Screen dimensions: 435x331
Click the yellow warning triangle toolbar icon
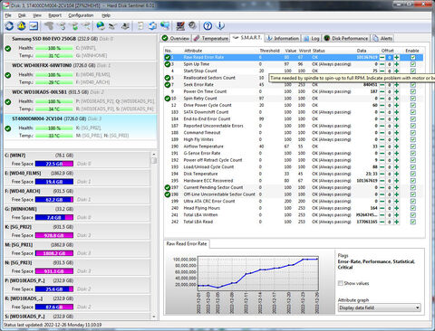coord(22,26)
